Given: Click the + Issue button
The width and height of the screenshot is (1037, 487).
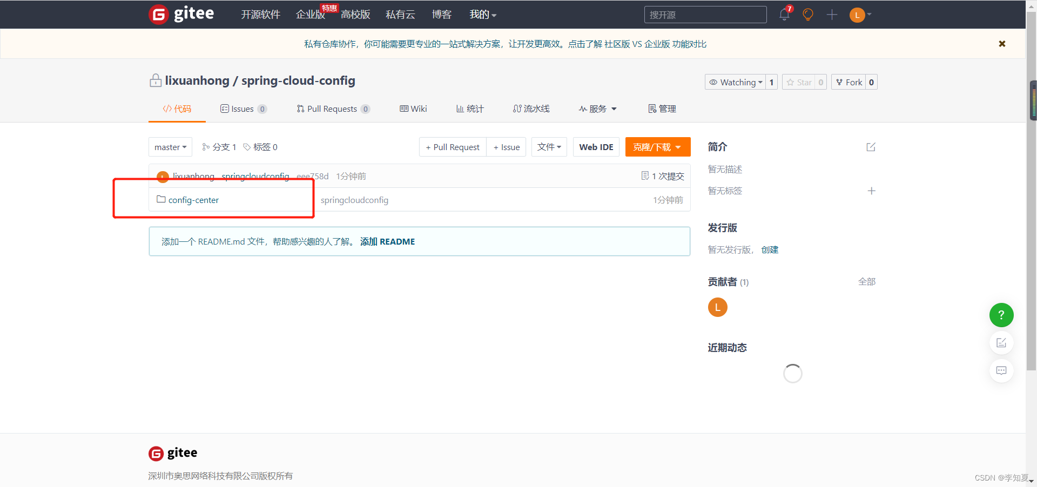Looking at the screenshot, I should pos(507,147).
